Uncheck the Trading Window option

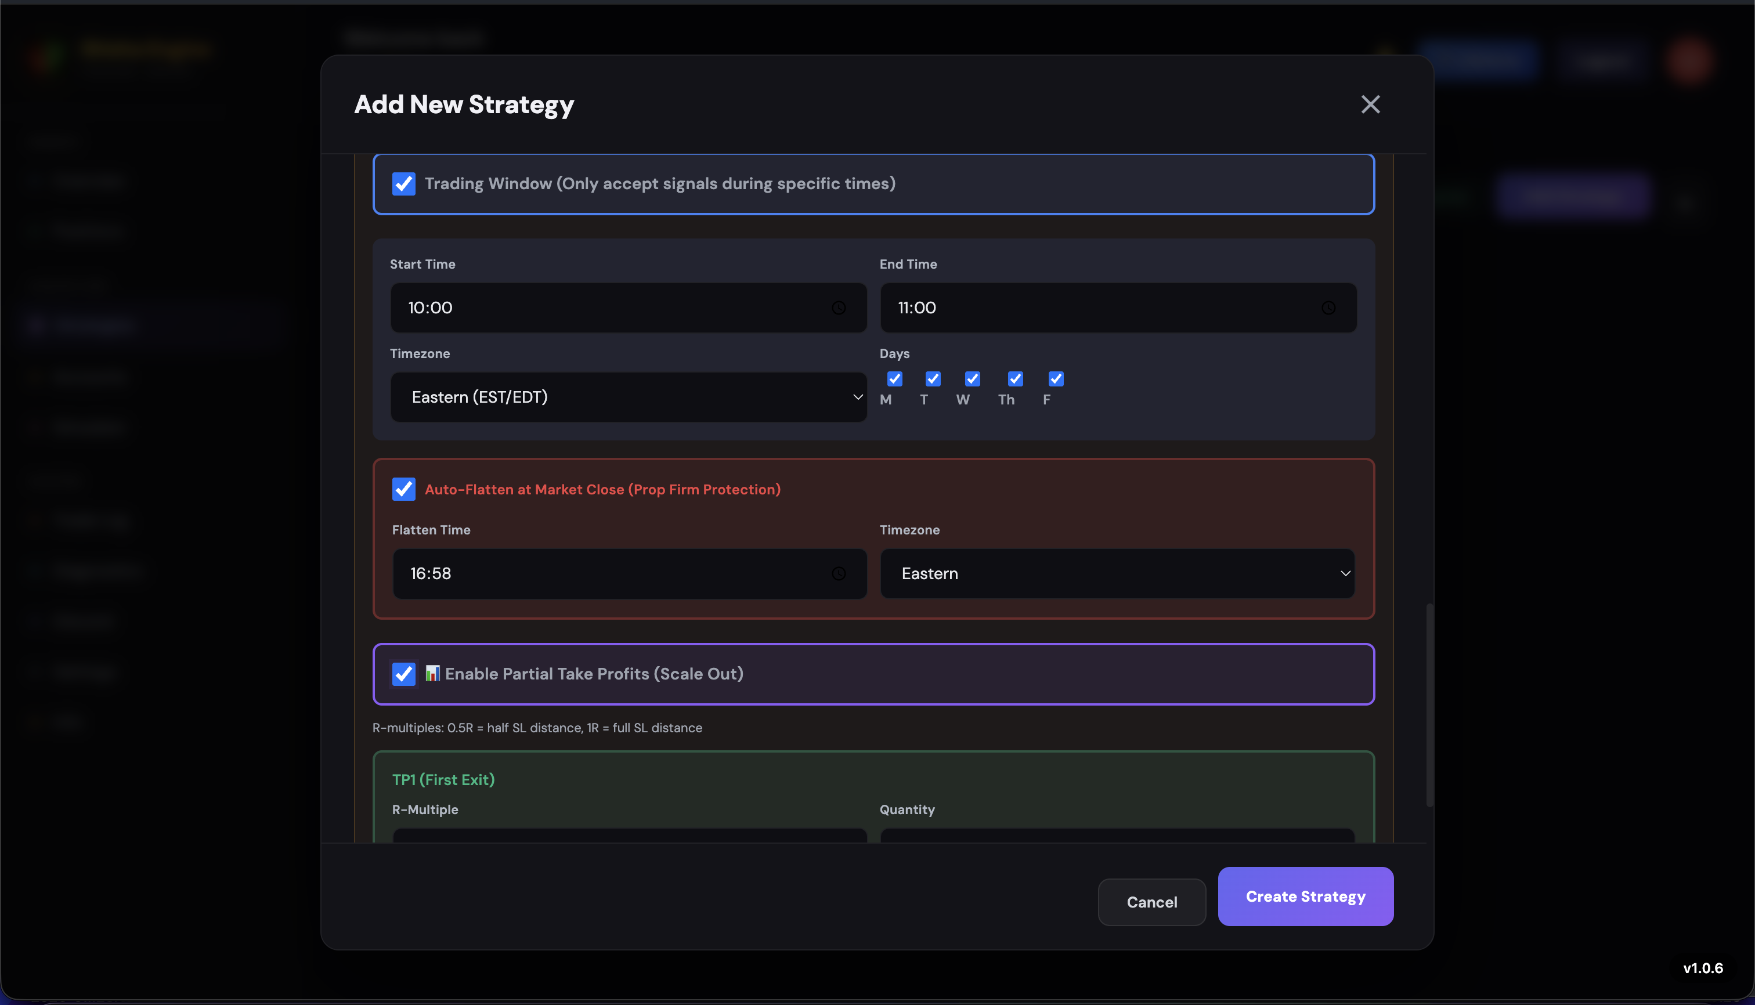404,183
